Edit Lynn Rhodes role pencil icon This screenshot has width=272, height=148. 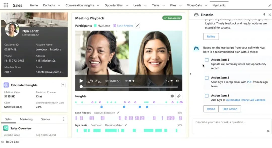coord(118,113)
